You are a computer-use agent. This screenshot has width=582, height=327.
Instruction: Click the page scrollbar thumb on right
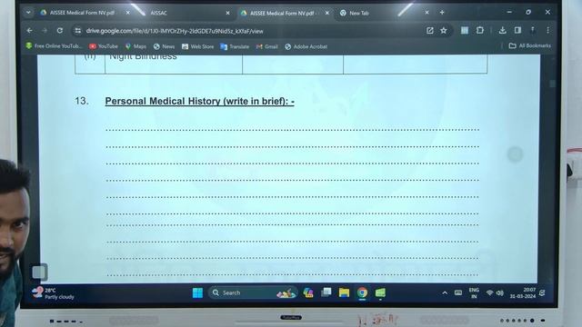[x=552, y=84]
